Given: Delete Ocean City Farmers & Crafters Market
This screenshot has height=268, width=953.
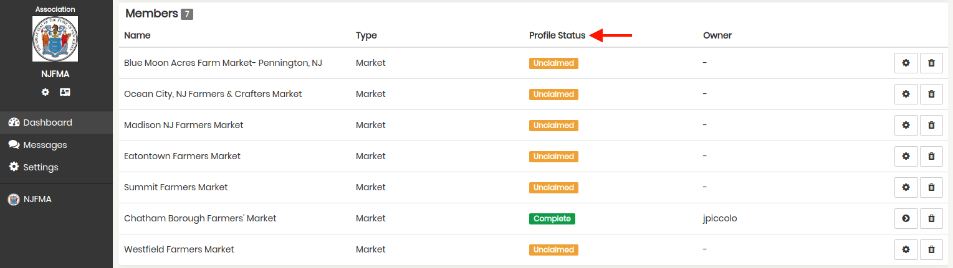Looking at the screenshot, I should (931, 94).
